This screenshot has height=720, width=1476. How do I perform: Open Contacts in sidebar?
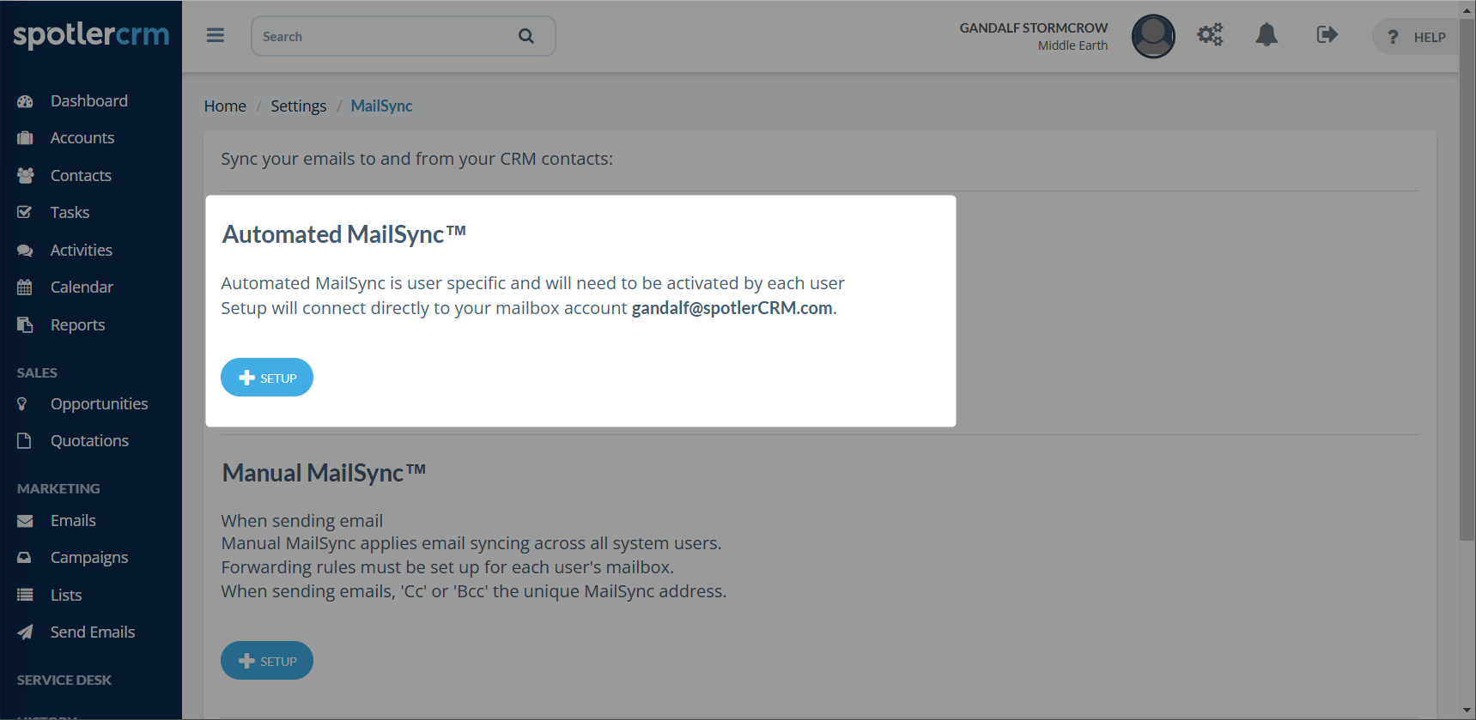click(x=81, y=175)
